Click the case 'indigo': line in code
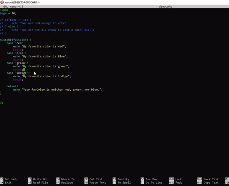This screenshot has width=229, height=186. [x=18, y=73]
